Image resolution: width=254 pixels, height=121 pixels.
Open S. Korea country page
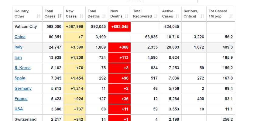click(22, 68)
